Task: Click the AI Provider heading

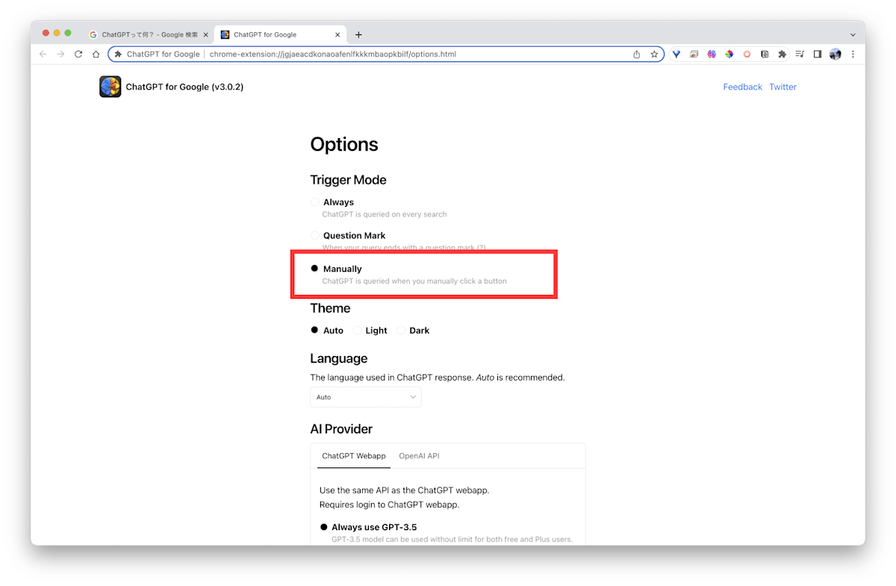Action: click(341, 429)
